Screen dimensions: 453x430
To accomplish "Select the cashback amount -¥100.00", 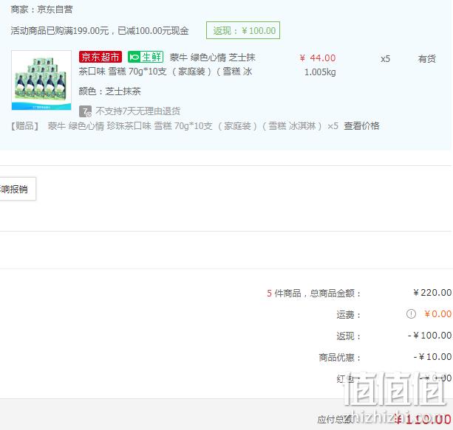I will 430,336.
